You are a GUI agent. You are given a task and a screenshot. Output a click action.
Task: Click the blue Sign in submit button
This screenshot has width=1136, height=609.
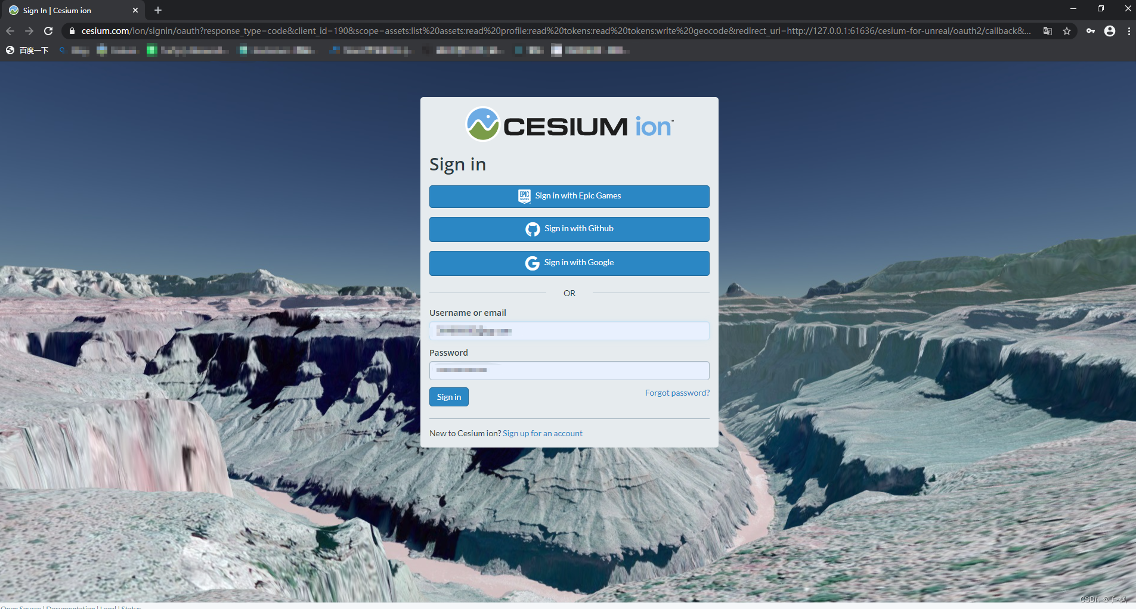click(x=449, y=397)
